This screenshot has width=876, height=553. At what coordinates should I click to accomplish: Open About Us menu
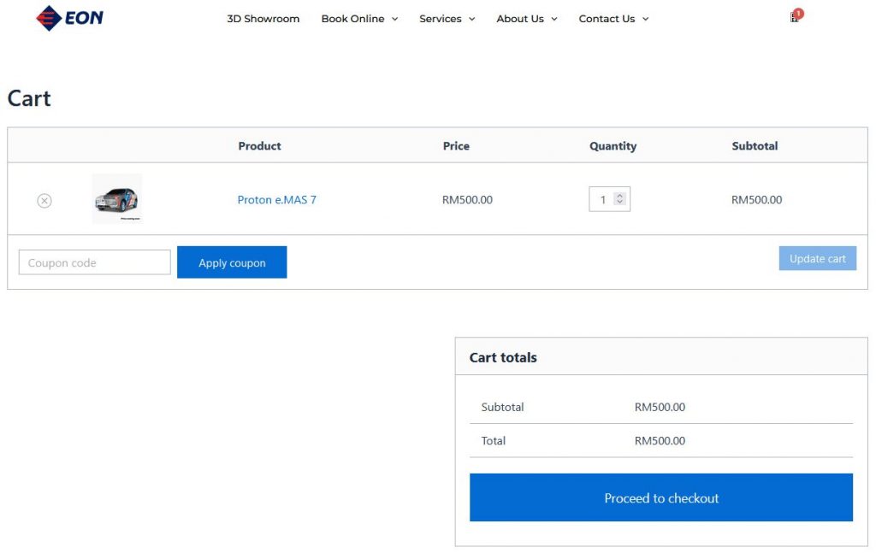(520, 19)
